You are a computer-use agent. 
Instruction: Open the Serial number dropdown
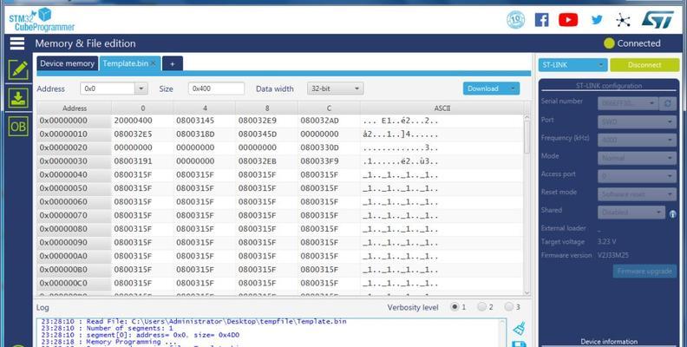(x=628, y=103)
